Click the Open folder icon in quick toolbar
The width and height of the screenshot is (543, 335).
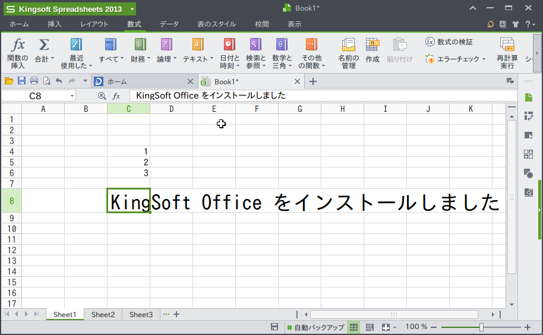tap(9, 81)
